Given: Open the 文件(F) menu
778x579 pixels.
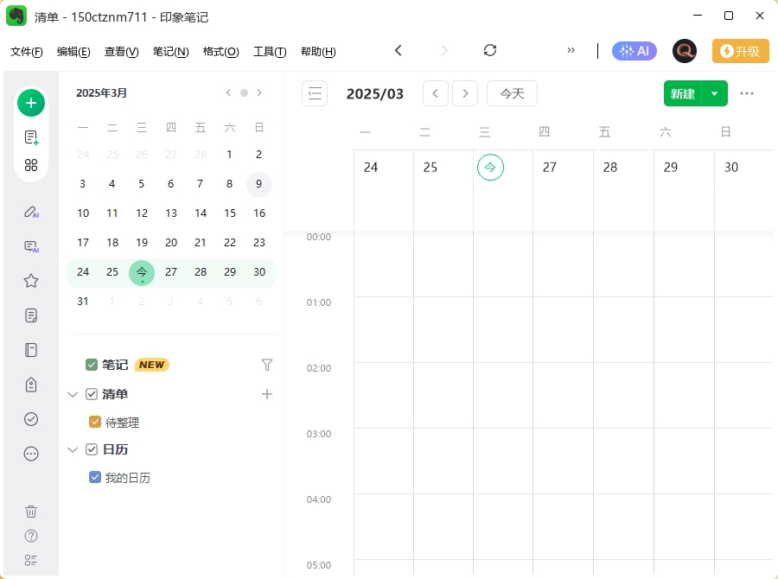Looking at the screenshot, I should tap(27, 52).
